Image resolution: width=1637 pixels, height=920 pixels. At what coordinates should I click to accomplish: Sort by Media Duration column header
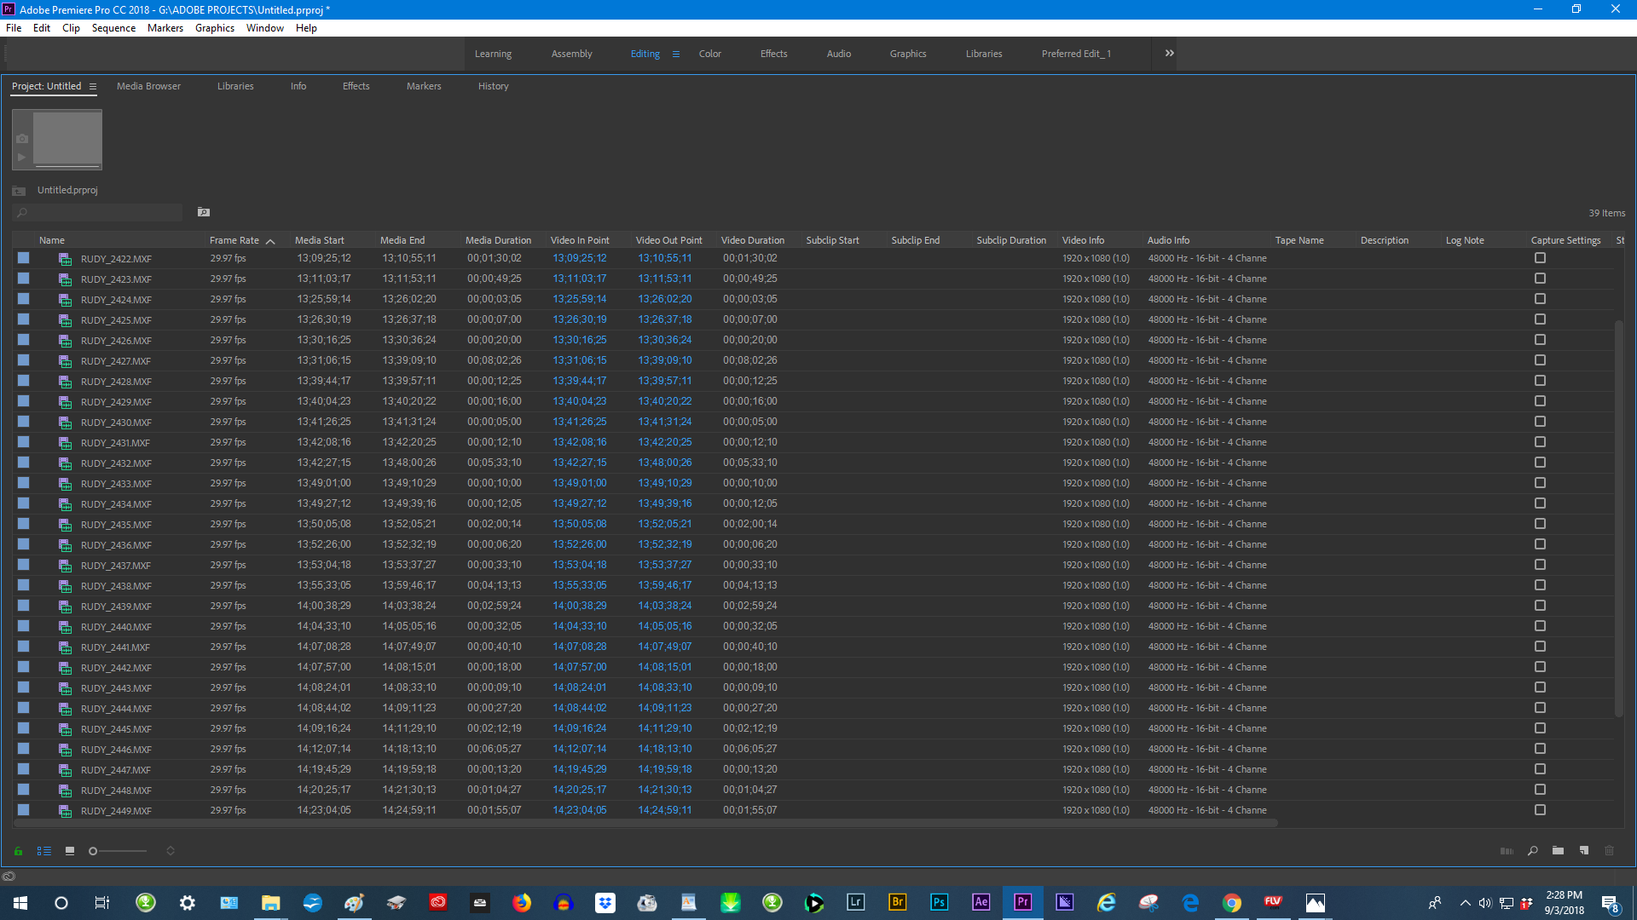tap(498, 240)
